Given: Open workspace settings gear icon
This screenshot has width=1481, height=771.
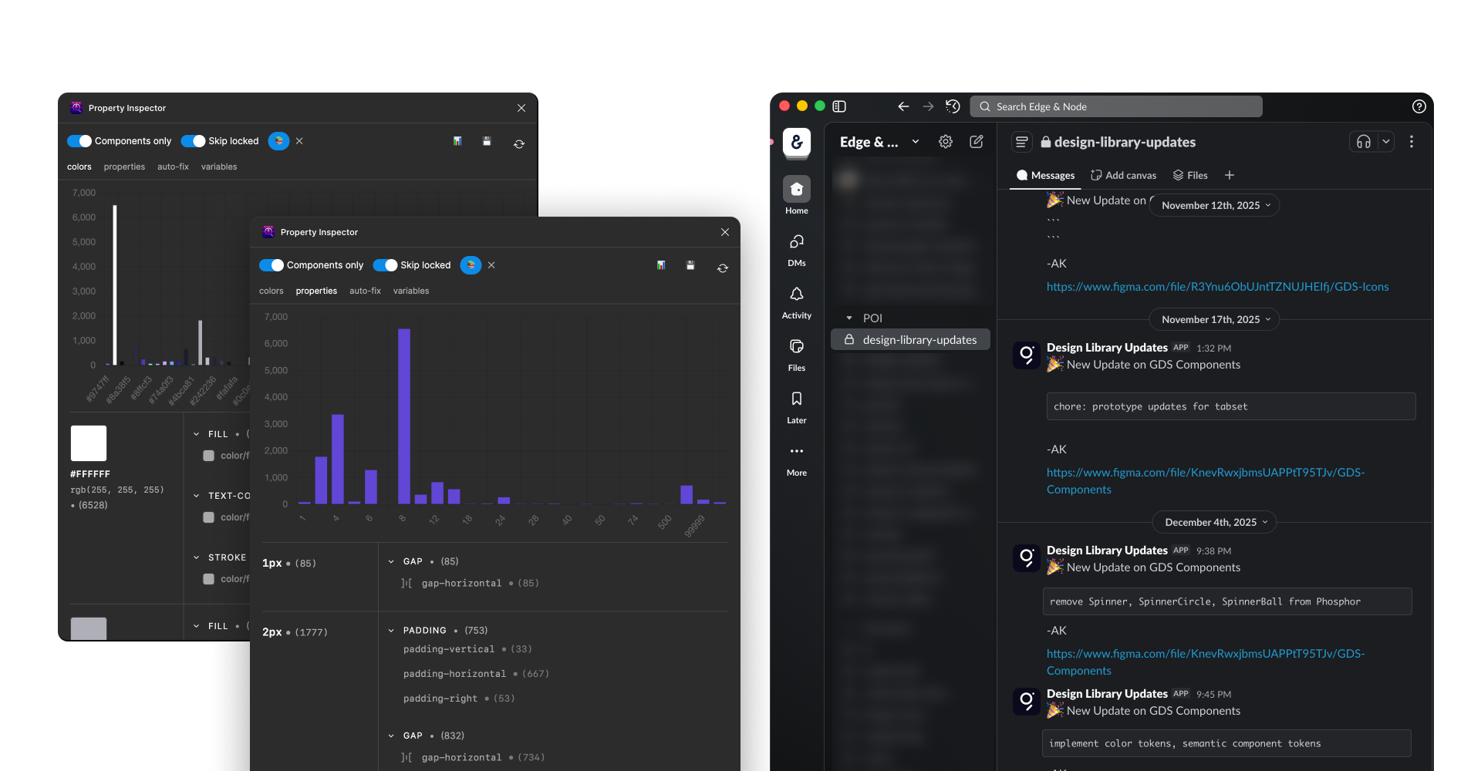Looking at the screenshot, I should tap(945, 142).
